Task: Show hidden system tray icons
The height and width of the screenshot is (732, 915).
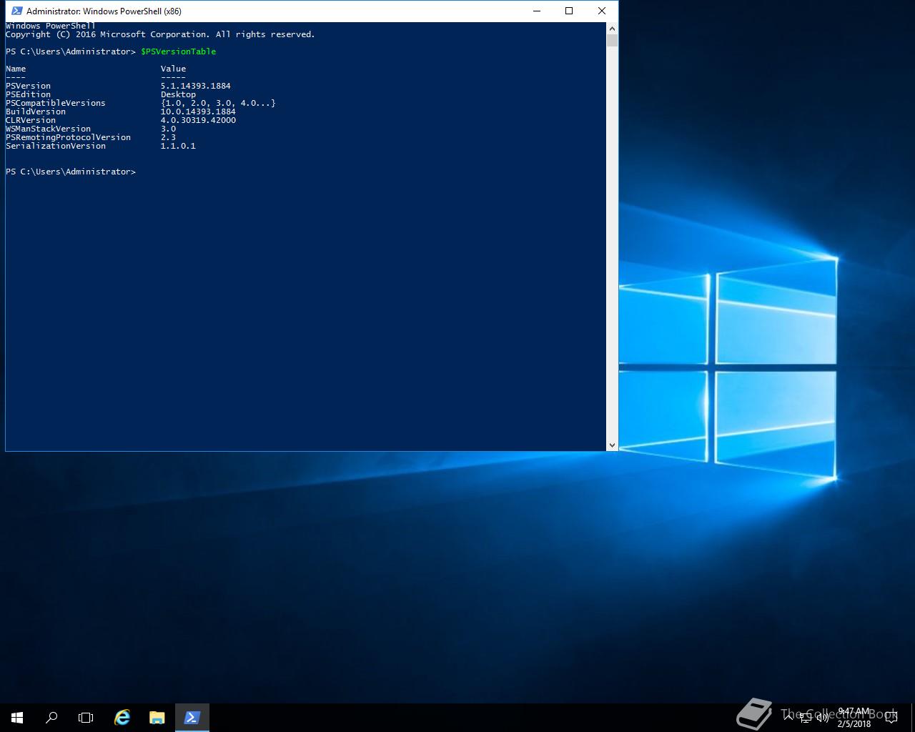Action: pyautogui.click(x=789, y=717)
